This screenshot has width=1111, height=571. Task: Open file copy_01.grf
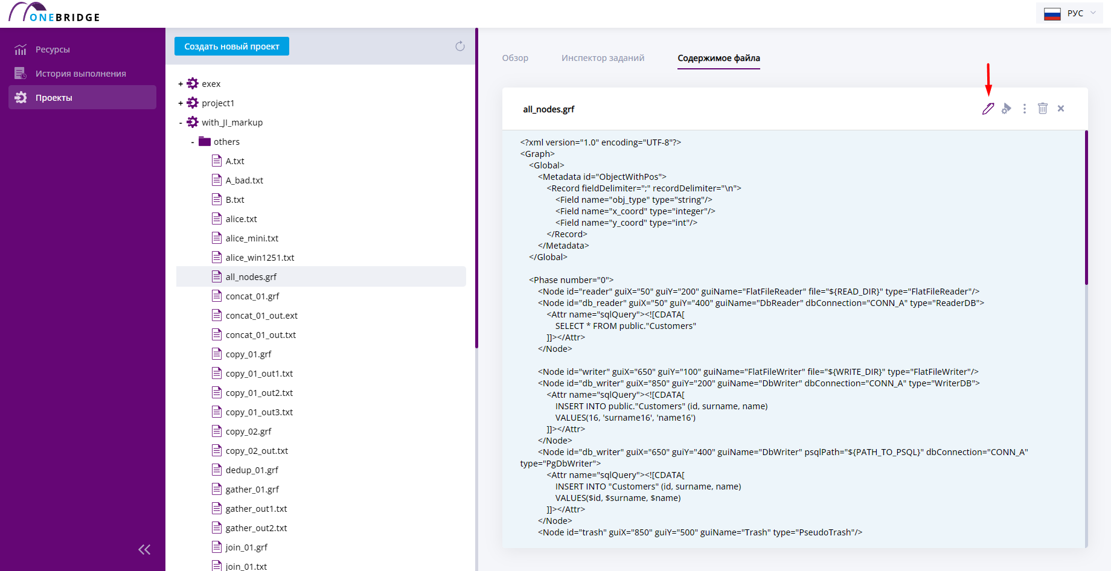click(249, 354)
